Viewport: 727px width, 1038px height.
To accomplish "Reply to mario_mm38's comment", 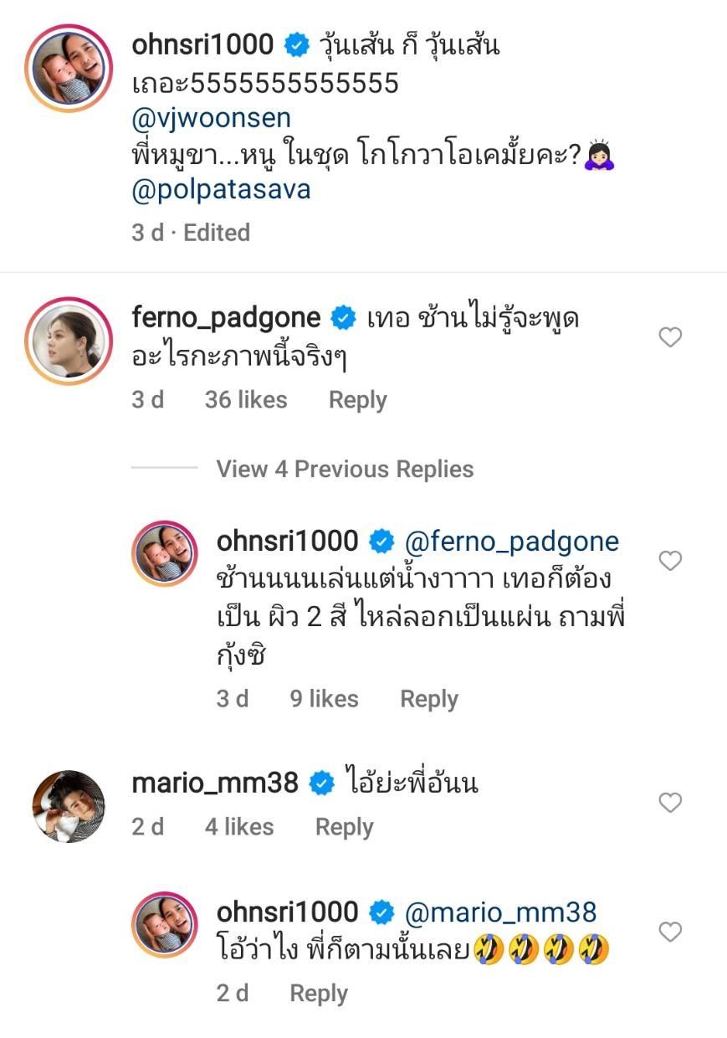I will [344, 827].
